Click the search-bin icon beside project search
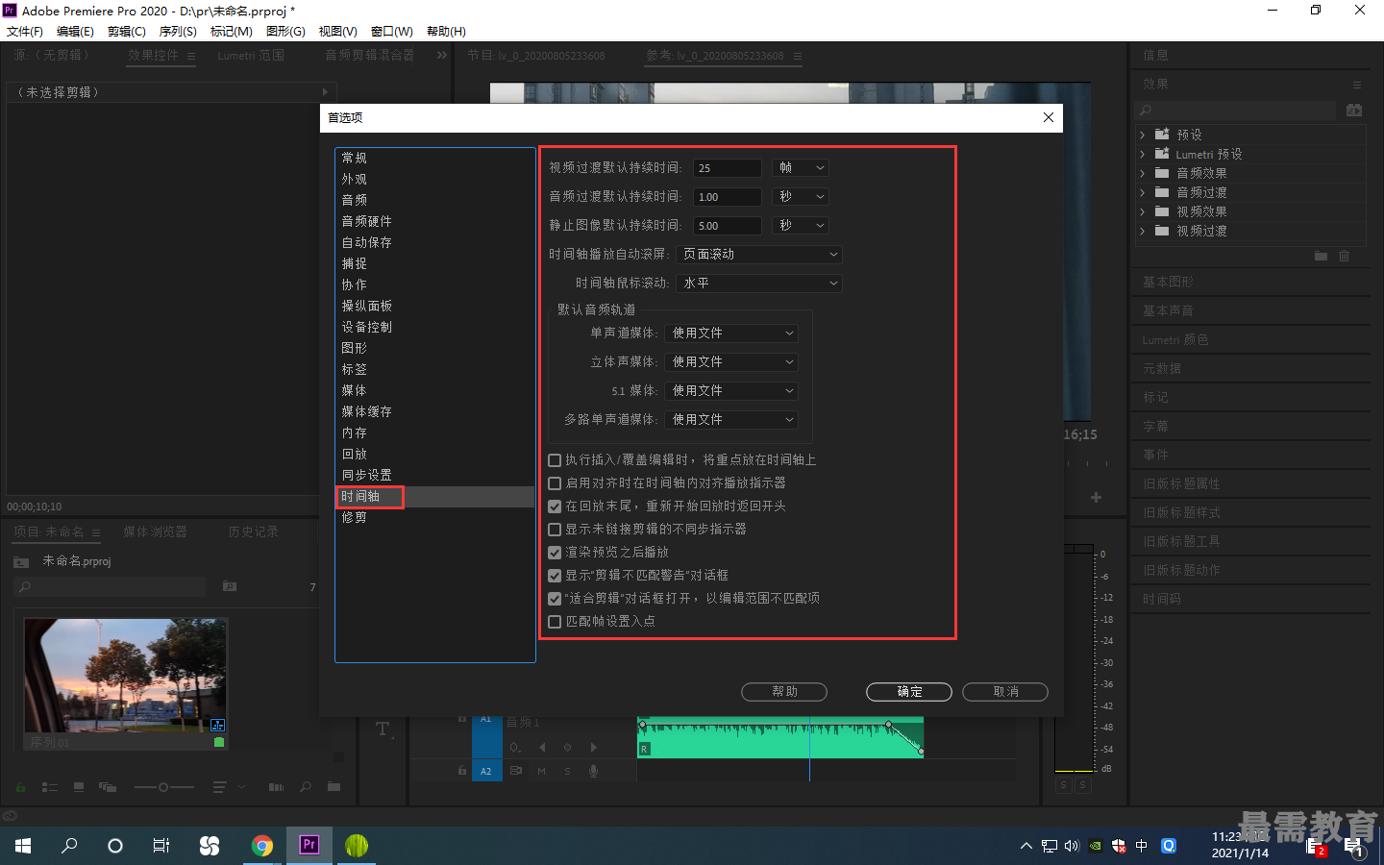The height and width of the screenshot is (865, 1384). pyautogui.click(x=230, y=586)
